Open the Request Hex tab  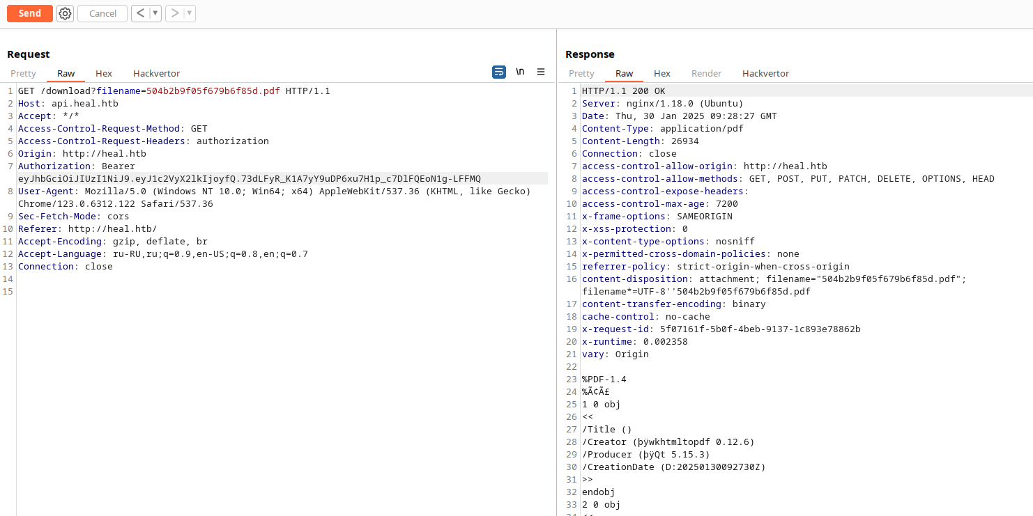click(x=104, y=73)
